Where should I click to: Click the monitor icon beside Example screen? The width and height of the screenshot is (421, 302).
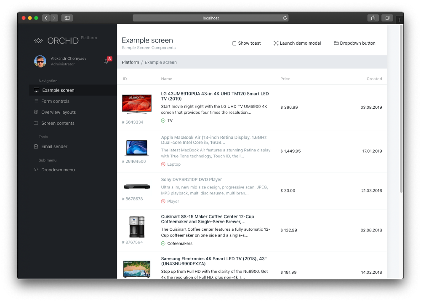tap(36, 90)
